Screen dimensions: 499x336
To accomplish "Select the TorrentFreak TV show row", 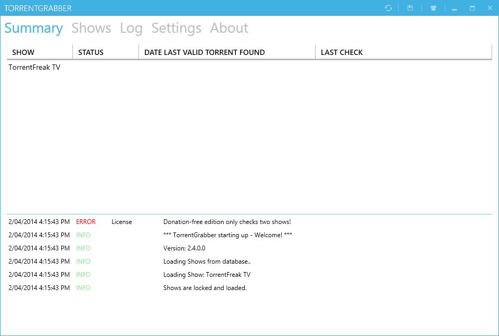I will point(34,68).
